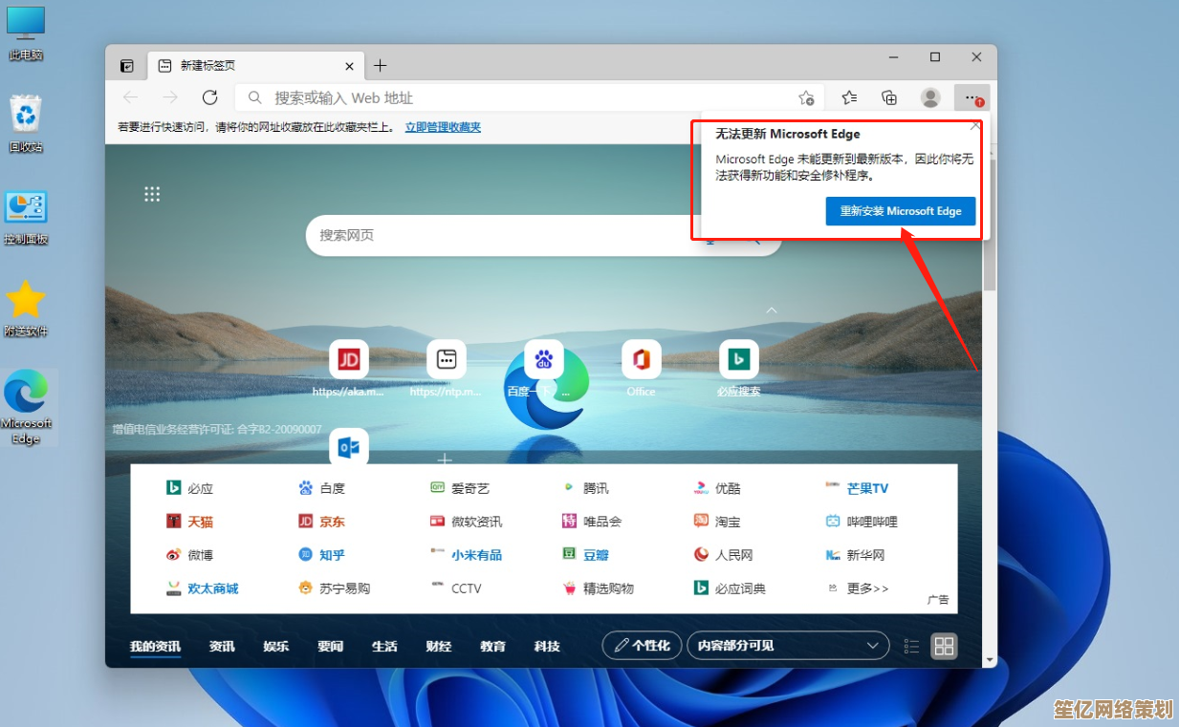The height and width of the screenshot is (727, 1179).
Task: Open a new tab with plus button
Action: point(380,65)
